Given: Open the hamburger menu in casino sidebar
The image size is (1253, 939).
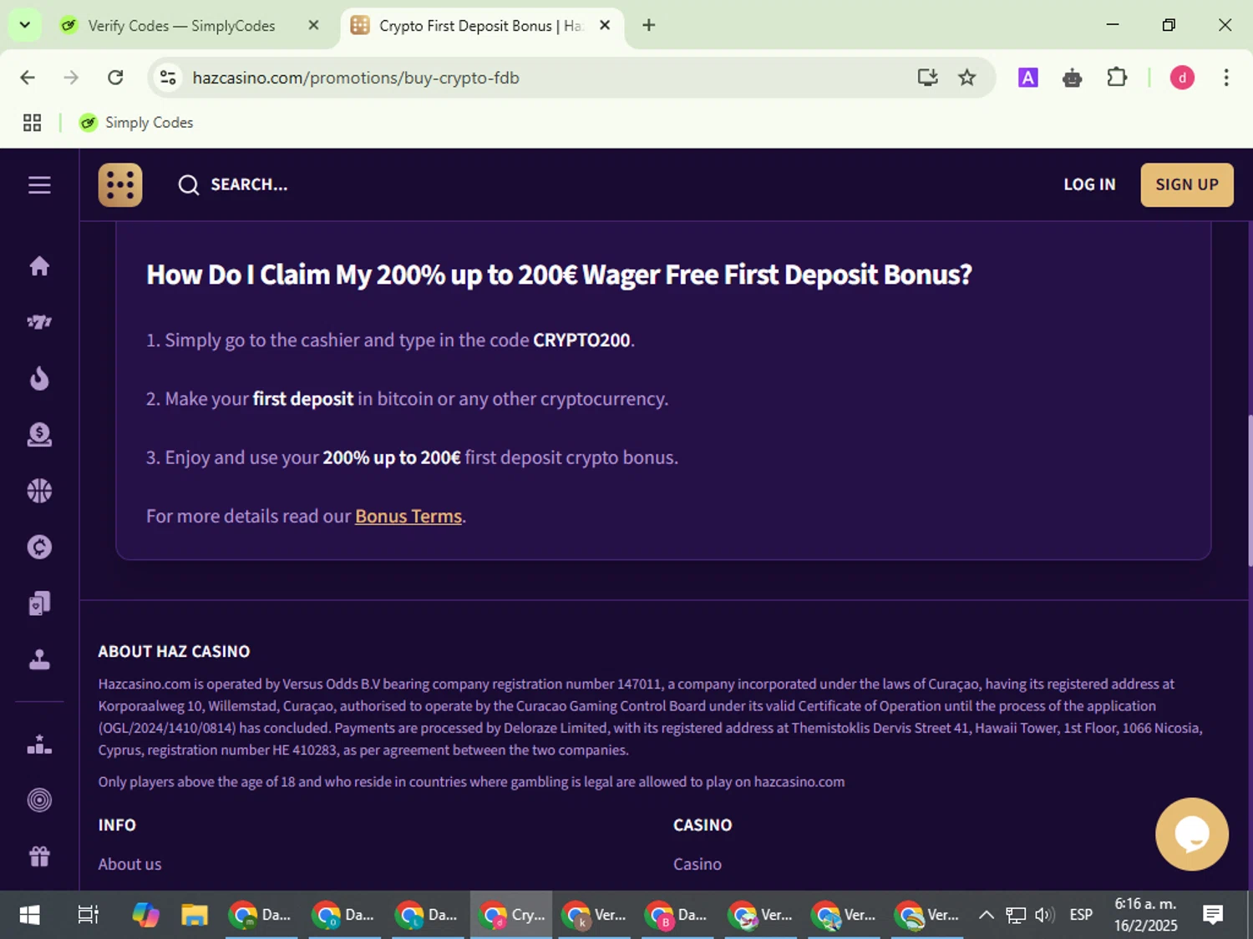Looking at the screenshot, I should [39, 184].
